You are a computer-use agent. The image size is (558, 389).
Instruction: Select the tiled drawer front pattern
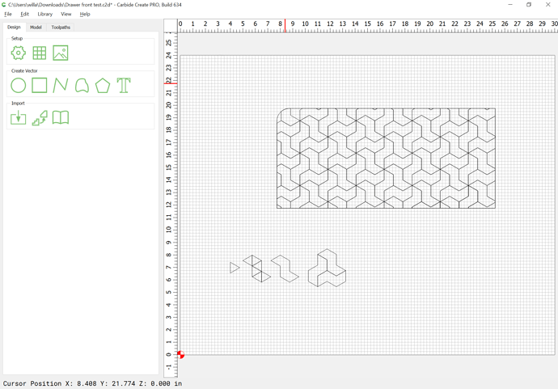click(x=386, y=159)
